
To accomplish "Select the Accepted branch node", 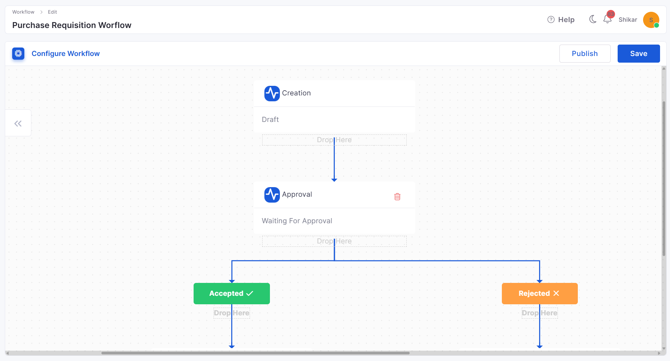I will (x=232, y=294).
